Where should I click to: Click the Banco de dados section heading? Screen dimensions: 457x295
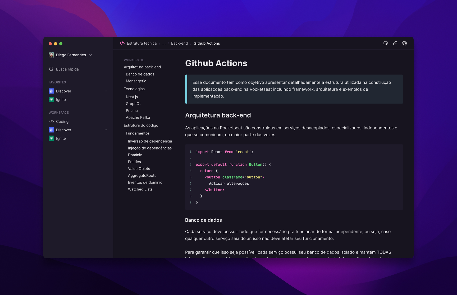(x=203, y=220)
